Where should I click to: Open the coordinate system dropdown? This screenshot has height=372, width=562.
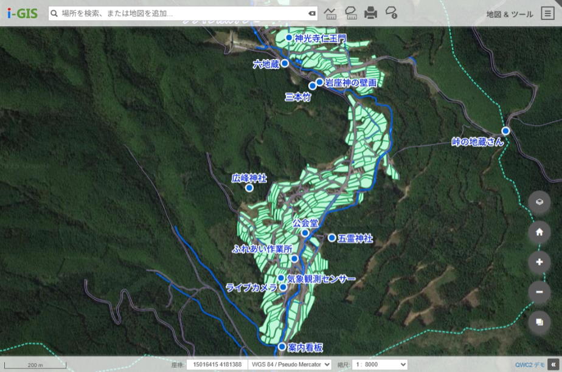[x=290, y=365]
